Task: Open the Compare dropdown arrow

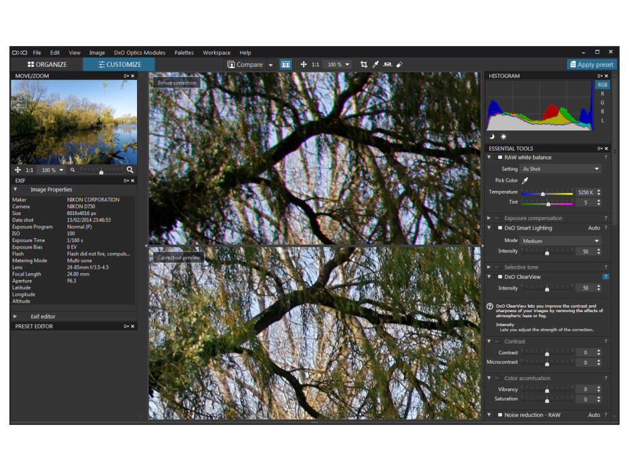Action: point(270,65)
